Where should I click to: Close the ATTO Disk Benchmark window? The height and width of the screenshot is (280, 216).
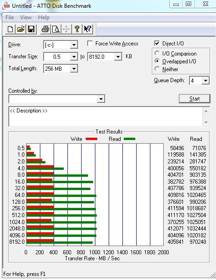(205, 4)
